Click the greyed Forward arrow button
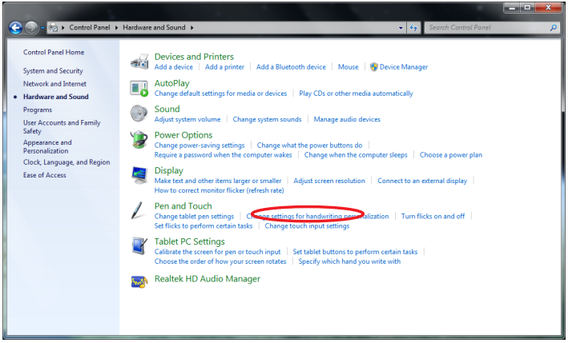568x343 pixels. point(31,27)
